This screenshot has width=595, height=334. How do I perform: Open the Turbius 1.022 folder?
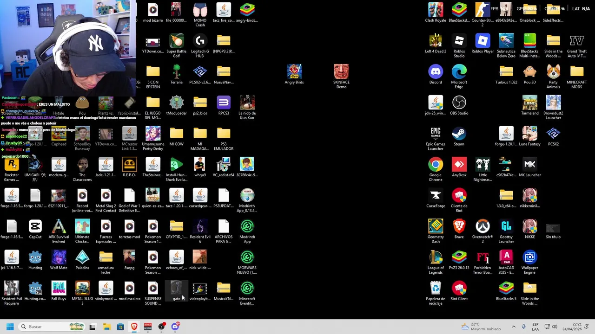tap(506, 75)
